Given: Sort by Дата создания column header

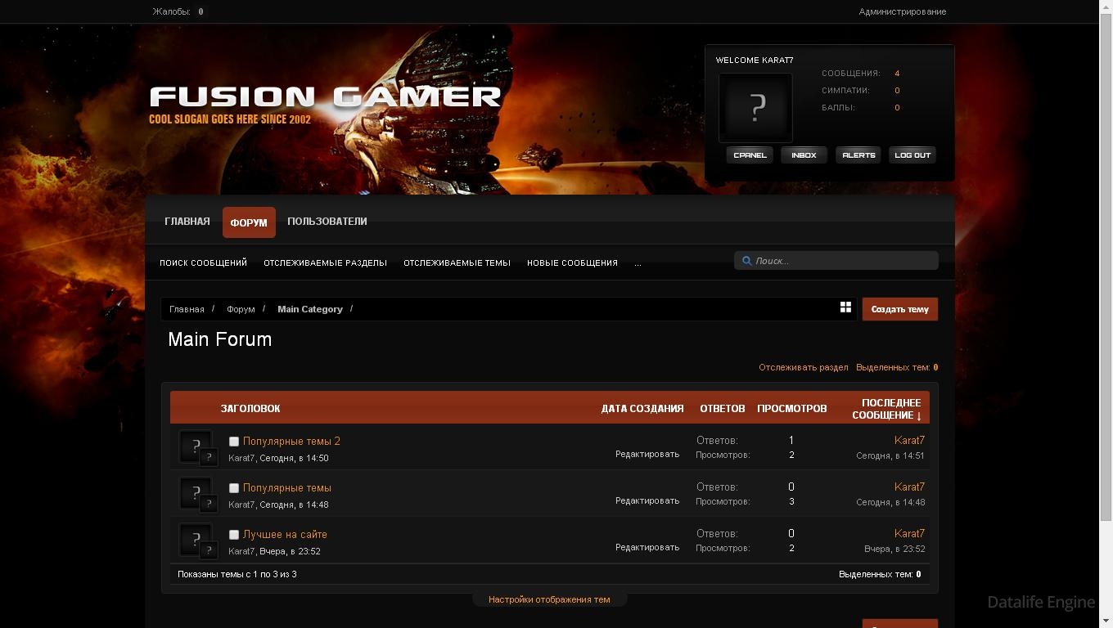Looking at the screenshot, I should coord(642,409).
